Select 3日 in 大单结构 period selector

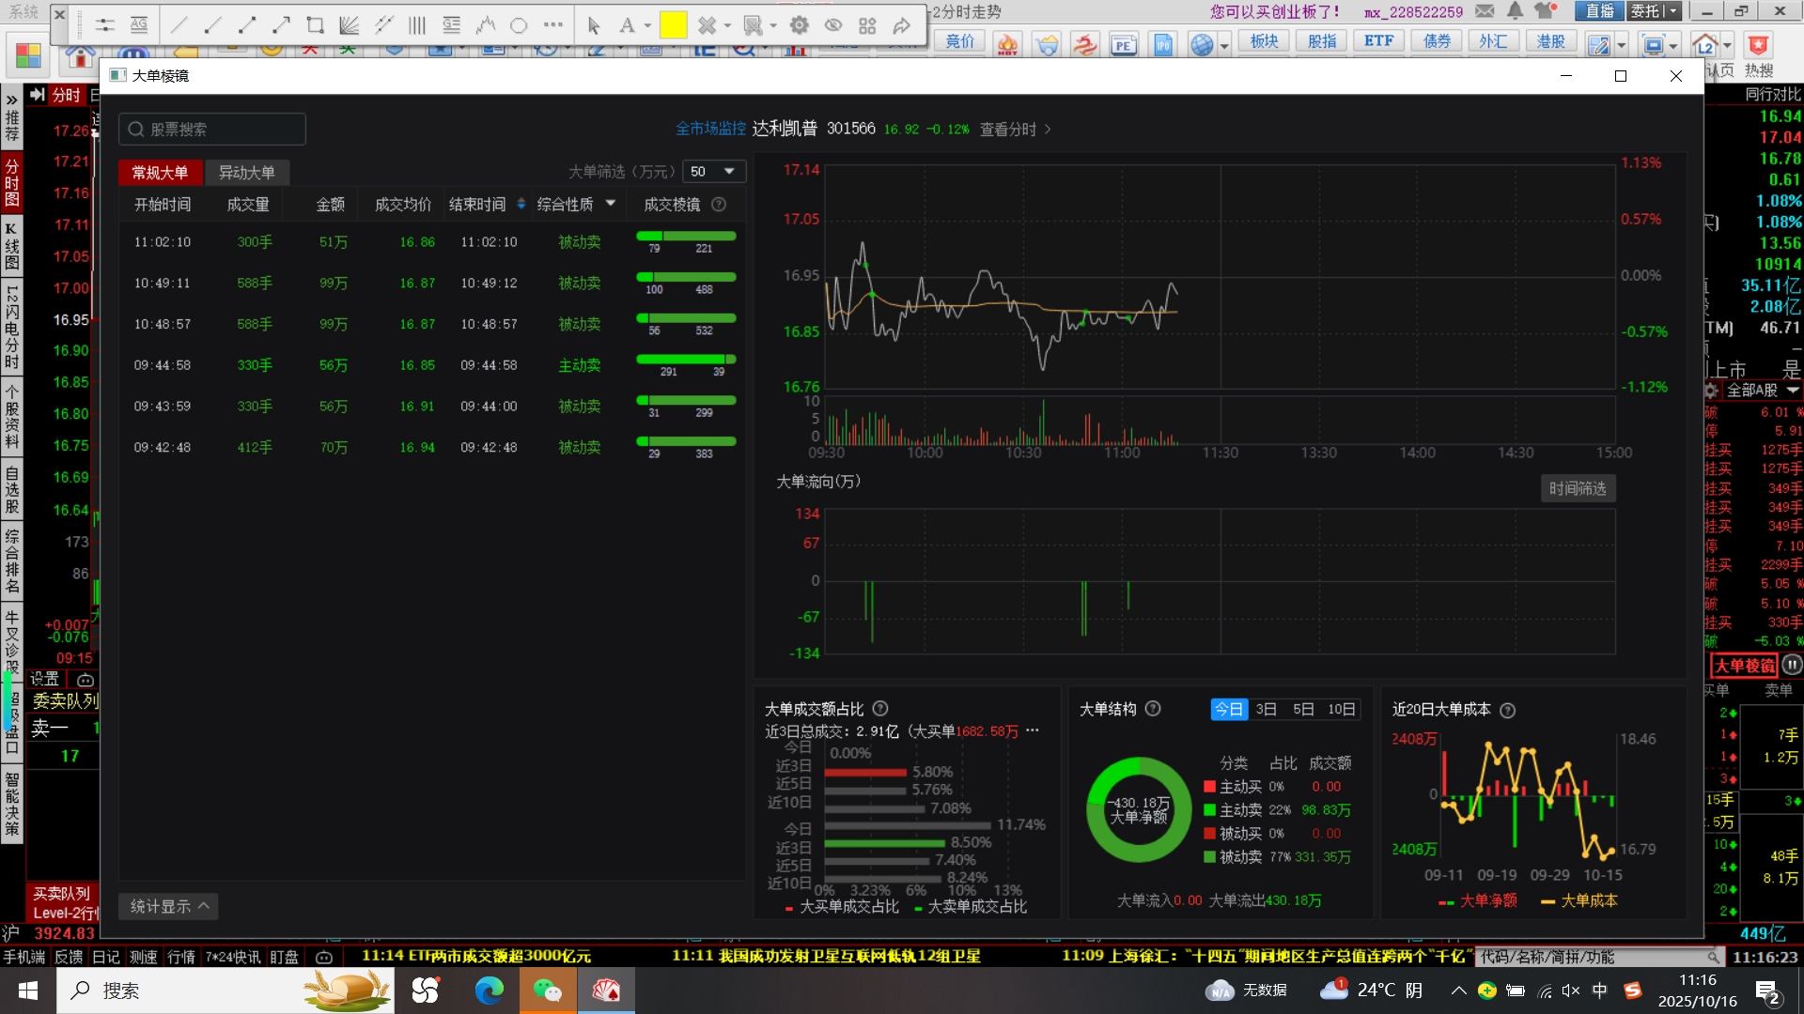[x=1266, y=709]
